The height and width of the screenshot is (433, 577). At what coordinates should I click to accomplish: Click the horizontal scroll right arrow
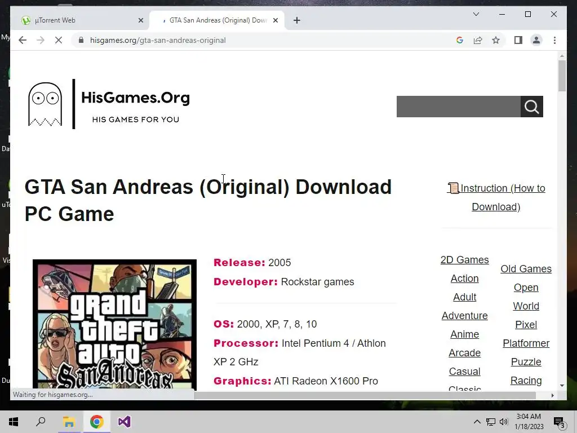coord(552,395)
